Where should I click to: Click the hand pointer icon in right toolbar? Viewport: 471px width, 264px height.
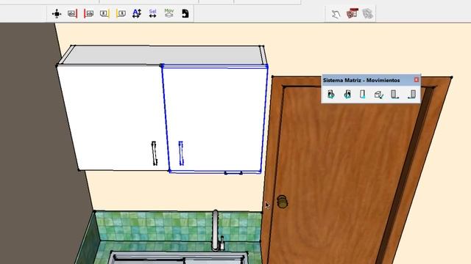coord(336,14)
